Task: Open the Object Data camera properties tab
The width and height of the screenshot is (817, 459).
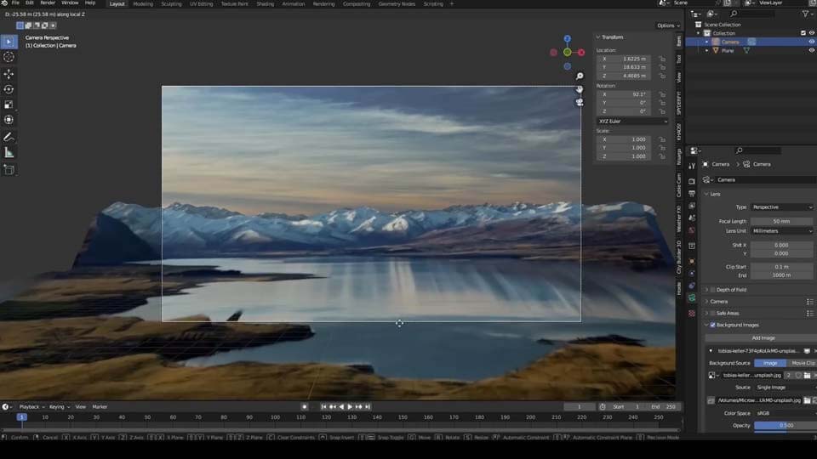Action: click(692, 298)
